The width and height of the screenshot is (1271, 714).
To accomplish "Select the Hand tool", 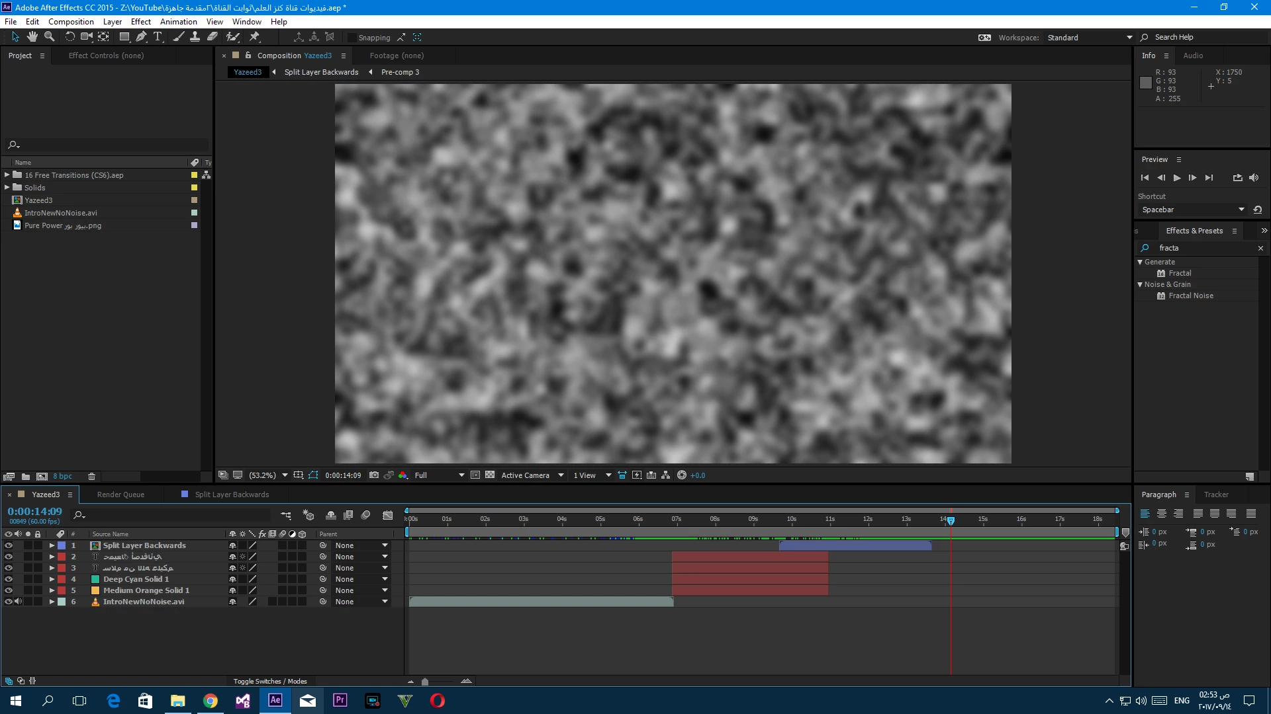I will coord(32,37).
